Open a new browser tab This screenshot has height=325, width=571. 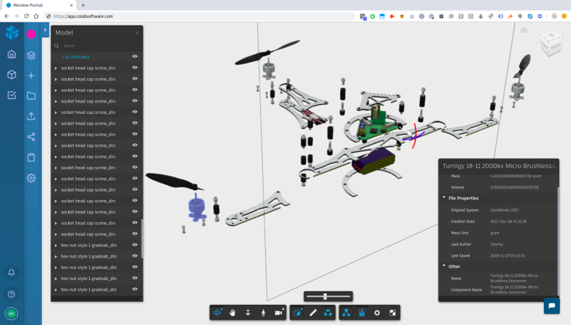pyautogui.click(x=83, y=5)
